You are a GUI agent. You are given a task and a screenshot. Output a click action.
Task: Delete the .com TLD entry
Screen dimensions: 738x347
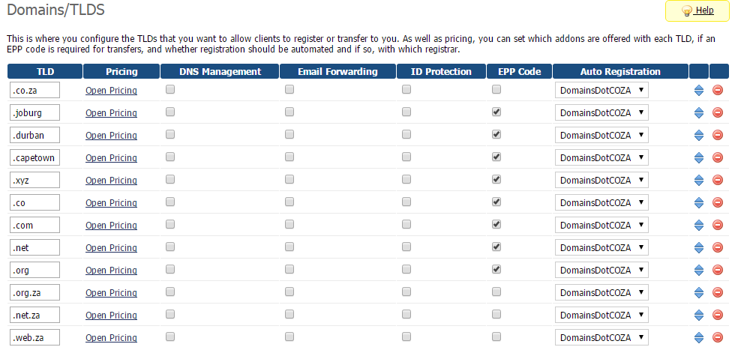click(x=717, y=226)
